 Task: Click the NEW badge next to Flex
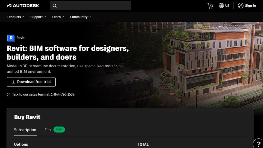coord(59,130)
